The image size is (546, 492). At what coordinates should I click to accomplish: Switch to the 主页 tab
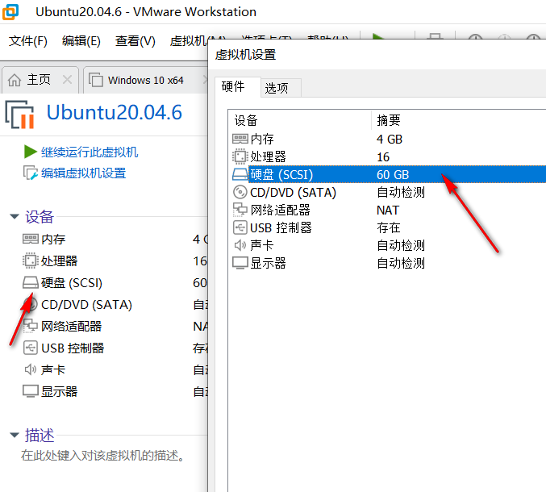[x=40, y=80]
